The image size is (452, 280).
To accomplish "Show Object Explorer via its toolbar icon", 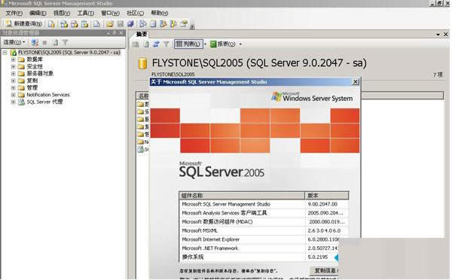I will 163,24.
